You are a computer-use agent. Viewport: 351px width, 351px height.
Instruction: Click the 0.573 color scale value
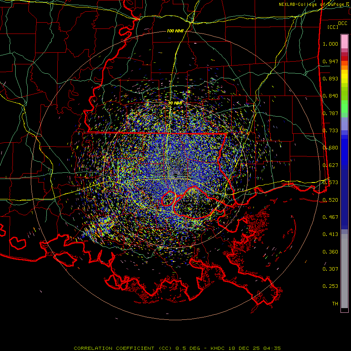pyautogui.click(x=330, y=183)
